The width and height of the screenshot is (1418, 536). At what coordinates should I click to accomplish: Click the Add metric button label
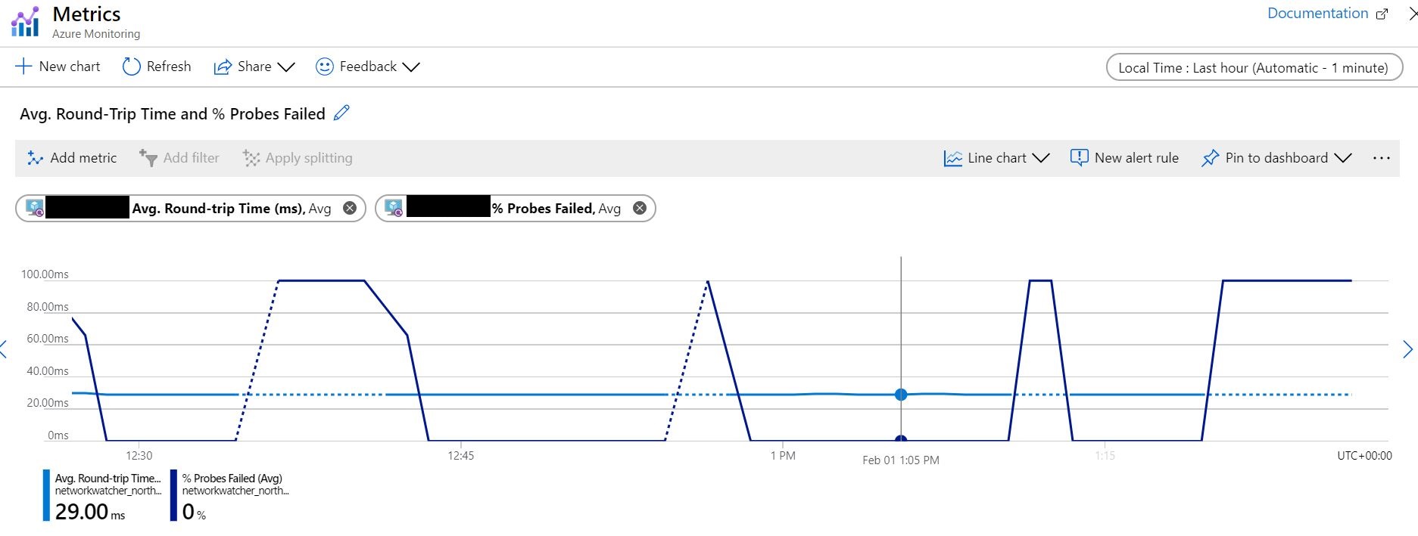click(83, 158)
